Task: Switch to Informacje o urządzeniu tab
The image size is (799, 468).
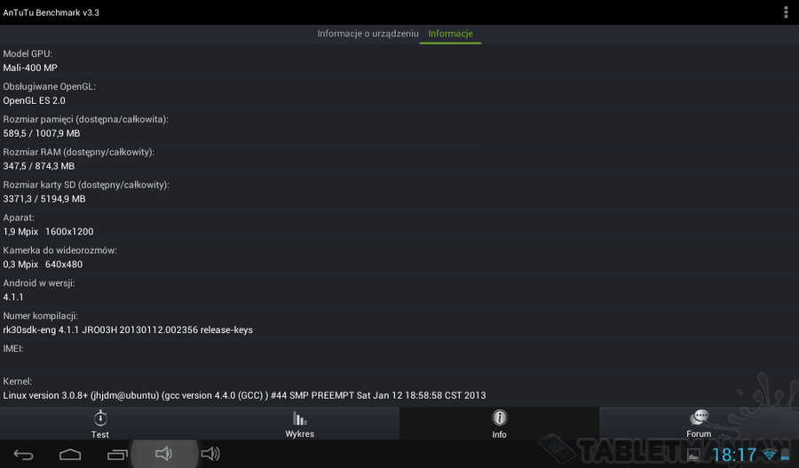Action: [x=368, y=34]
